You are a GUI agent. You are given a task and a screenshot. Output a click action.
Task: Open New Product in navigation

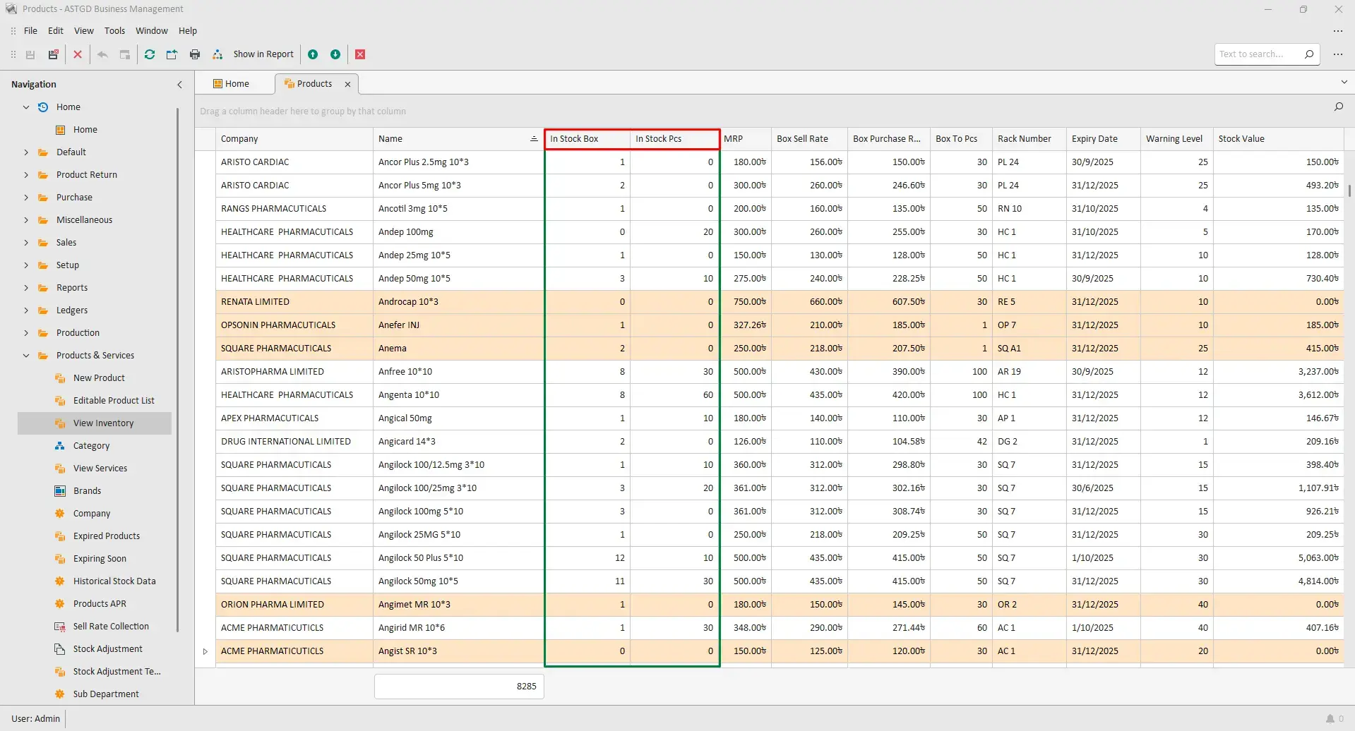coord(99,378)
